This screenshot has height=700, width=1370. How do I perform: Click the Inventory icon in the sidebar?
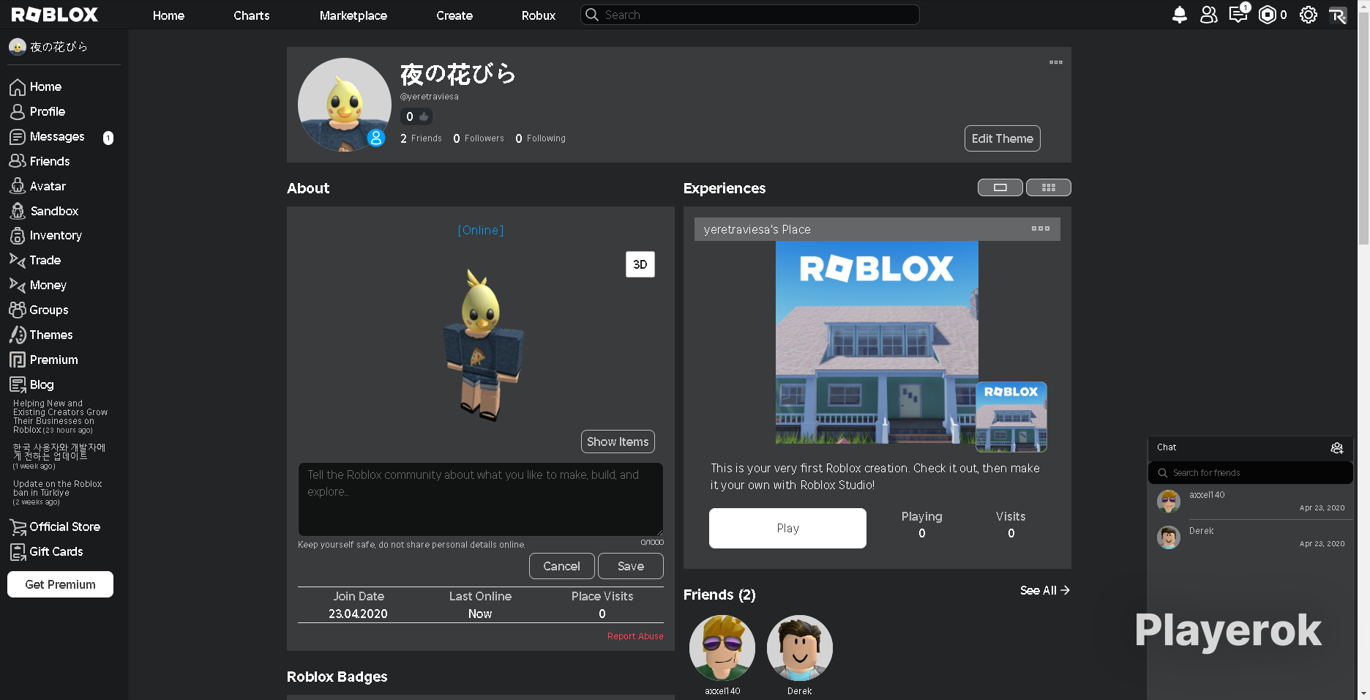(x=18, y=236)
